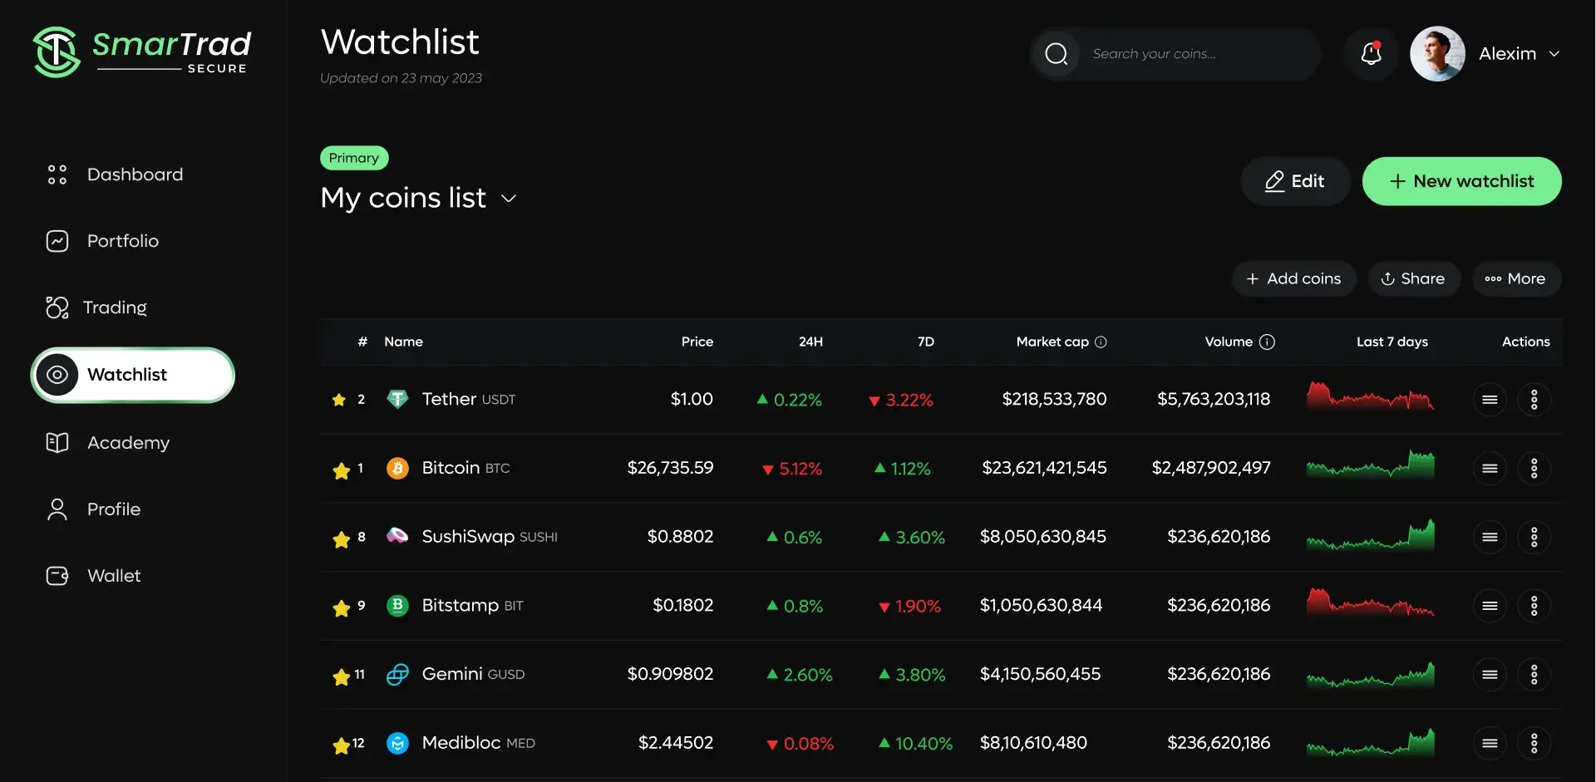Toggle the Medibloc favorite star
The height and width of the screenshot is (782, 1596).
[x=341, y=746]
